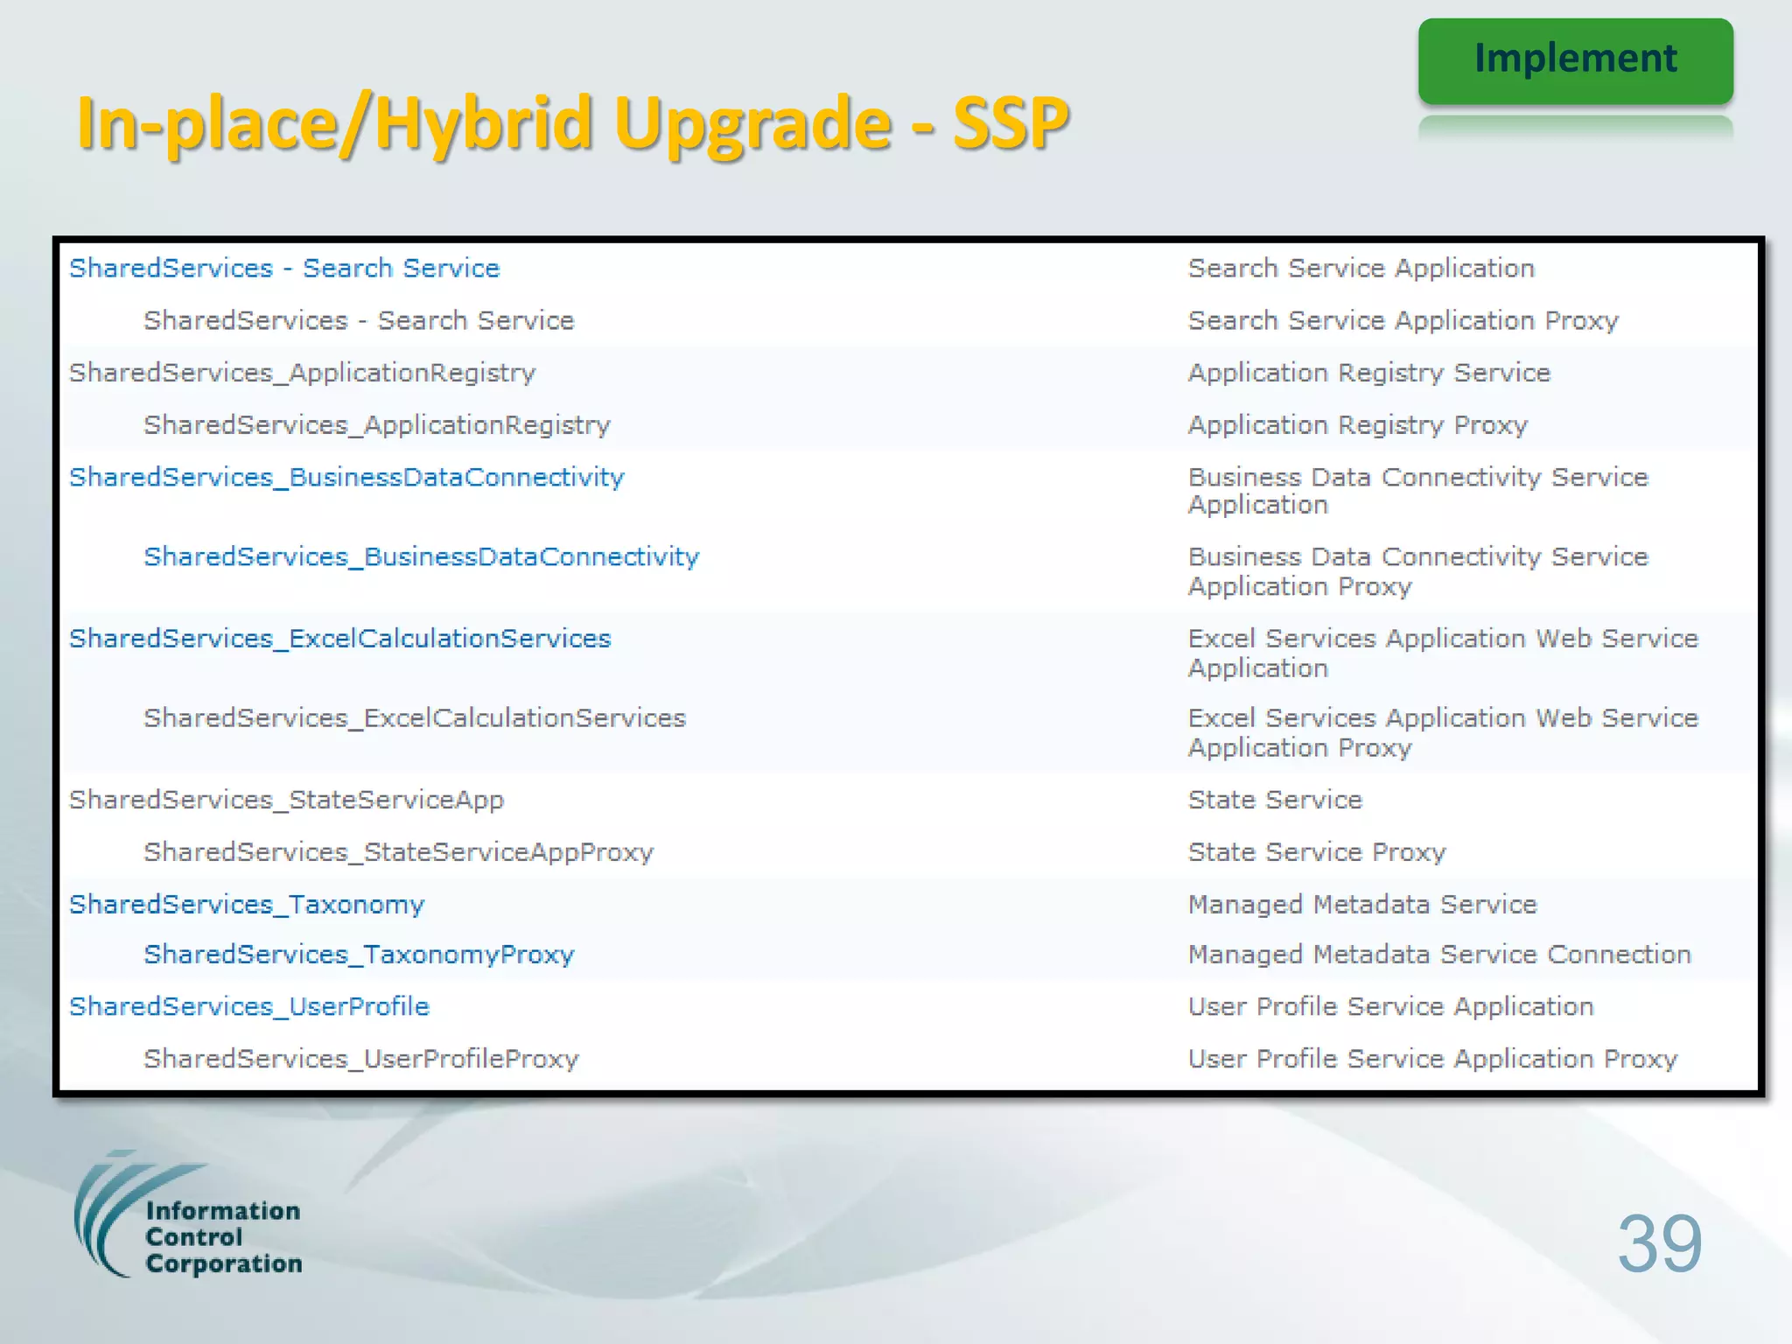The width and height of the screenshot is (1792, 1344).
Task: Click the Application Registry Service cell
Action: click(x=1369, y=374)
